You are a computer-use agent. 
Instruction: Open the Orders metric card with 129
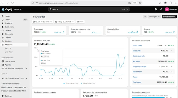[159, 31]
